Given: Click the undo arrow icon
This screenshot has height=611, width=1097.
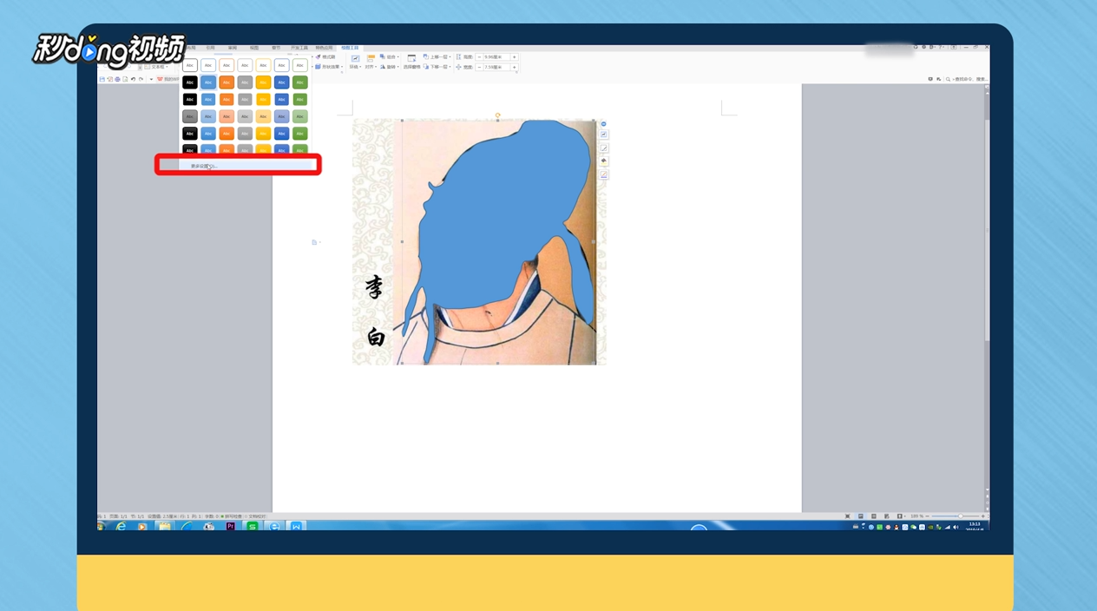Looking at the screenshot, I should tap(133, 79).
